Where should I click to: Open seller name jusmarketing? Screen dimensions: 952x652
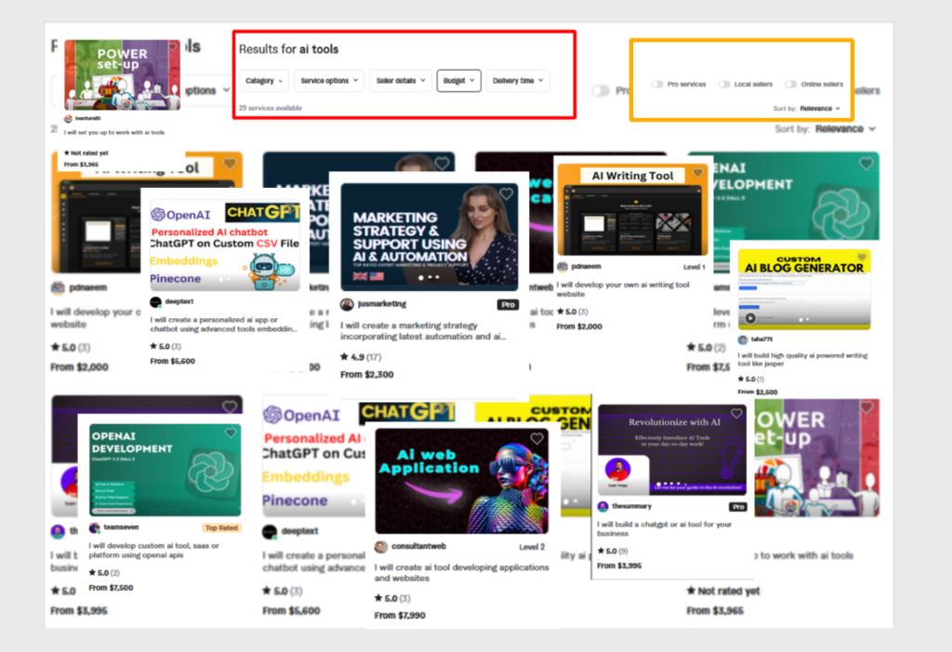tap(382, 304)
